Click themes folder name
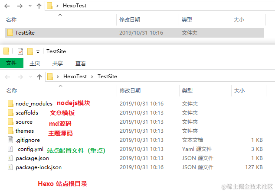This screenshot has height=192, width=275. [x=25, y=131]
